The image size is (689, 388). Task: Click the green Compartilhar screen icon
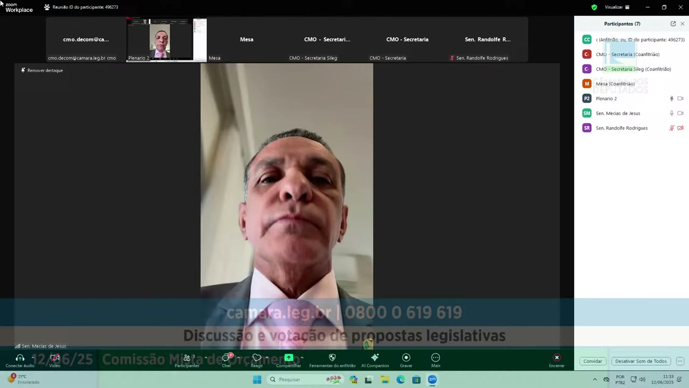pyautogui.click(x=289, y=357)
